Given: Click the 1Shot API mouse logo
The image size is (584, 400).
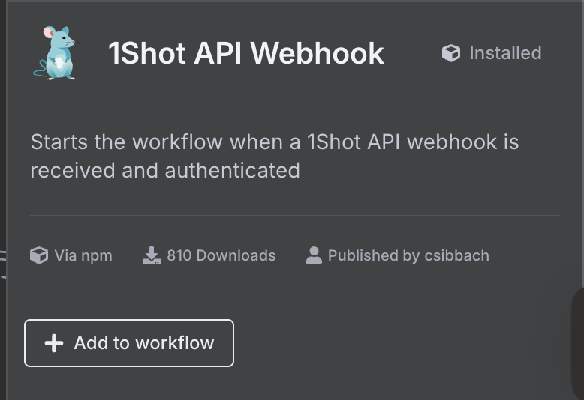Looking at the screenshot, I should click(x=55, y=52).
